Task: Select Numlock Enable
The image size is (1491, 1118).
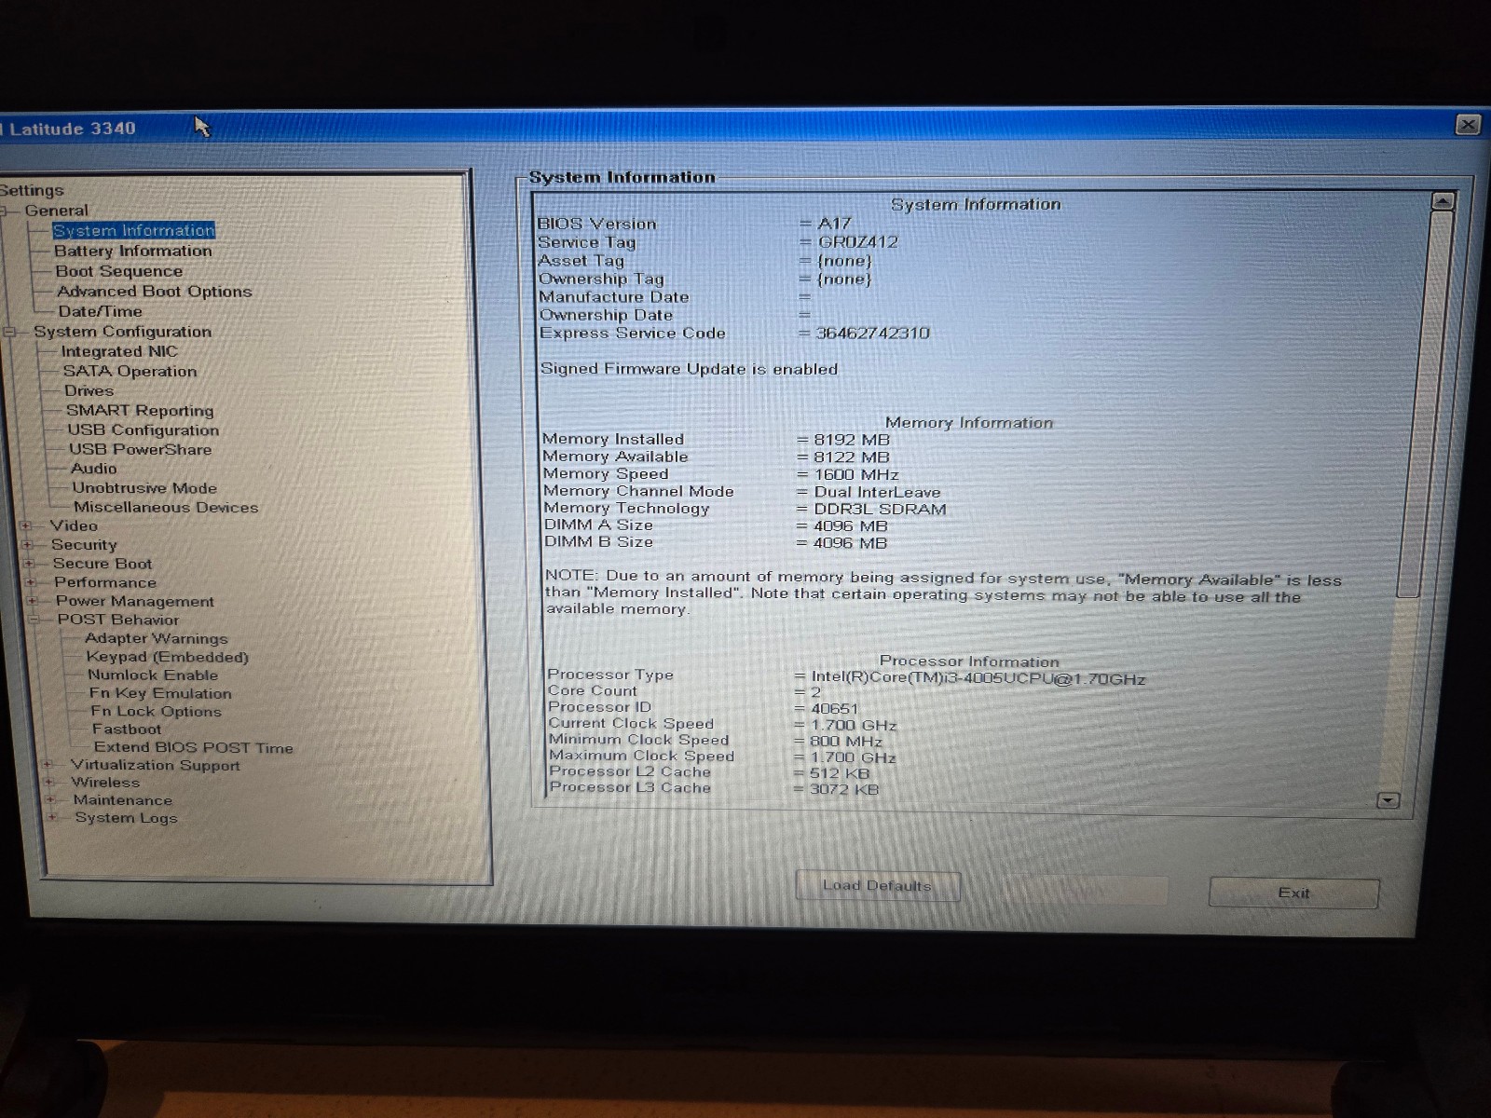Action: pos(153,675)
